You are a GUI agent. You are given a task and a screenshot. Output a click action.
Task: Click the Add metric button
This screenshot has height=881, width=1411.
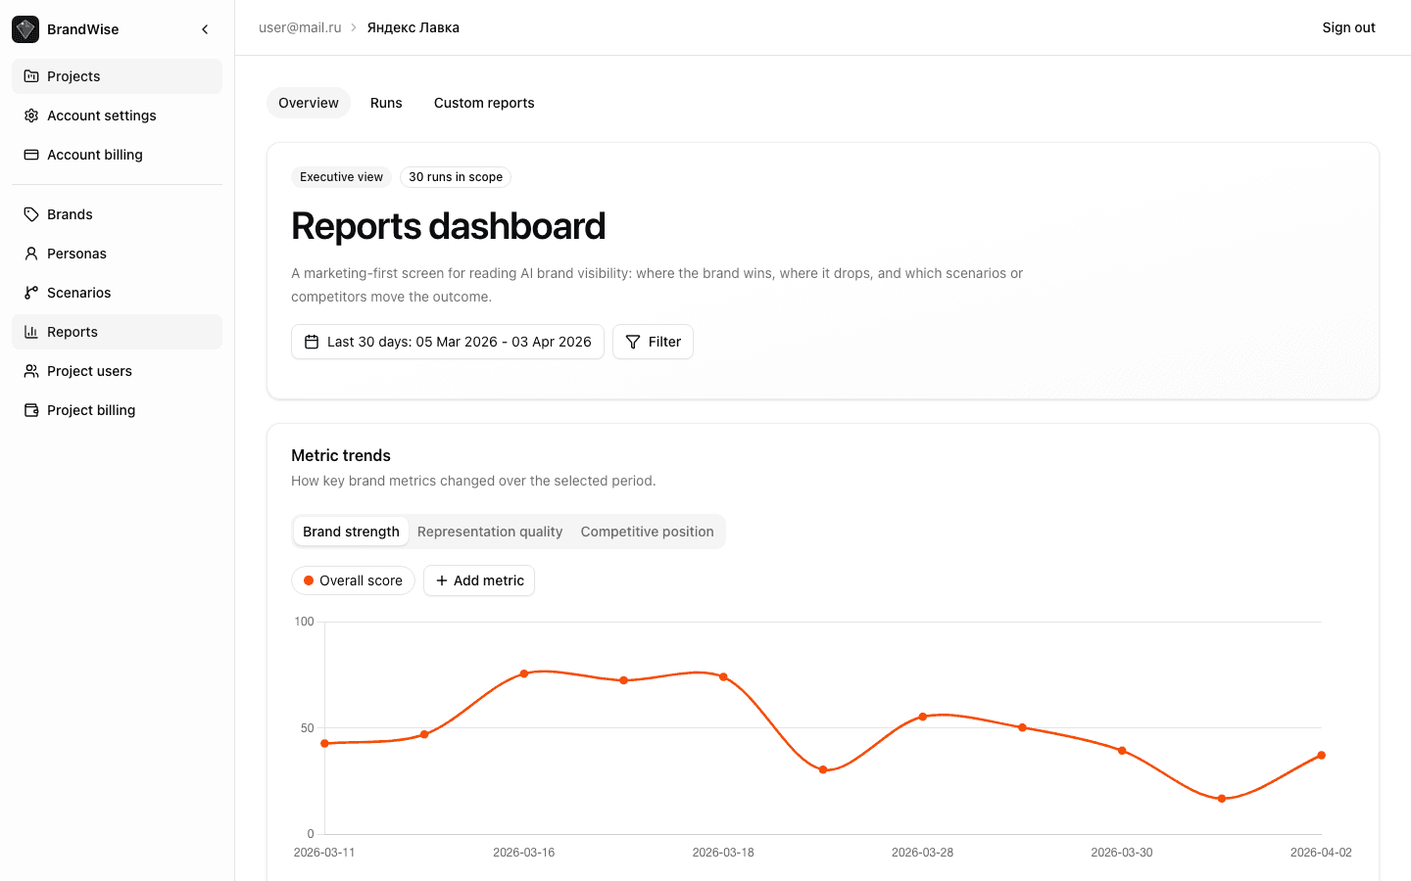(479, 580)
